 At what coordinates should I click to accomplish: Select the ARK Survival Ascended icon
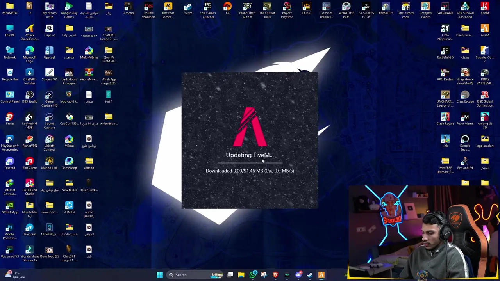tap(465, 10)
